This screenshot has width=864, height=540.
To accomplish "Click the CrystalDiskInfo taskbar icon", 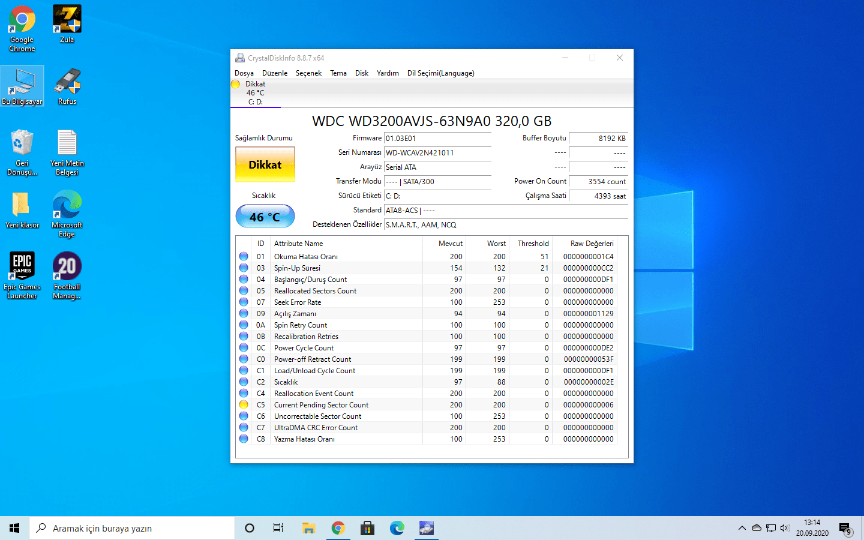I will [x=426, y=528].
